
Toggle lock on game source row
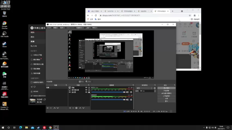click(x=89, y=92)
